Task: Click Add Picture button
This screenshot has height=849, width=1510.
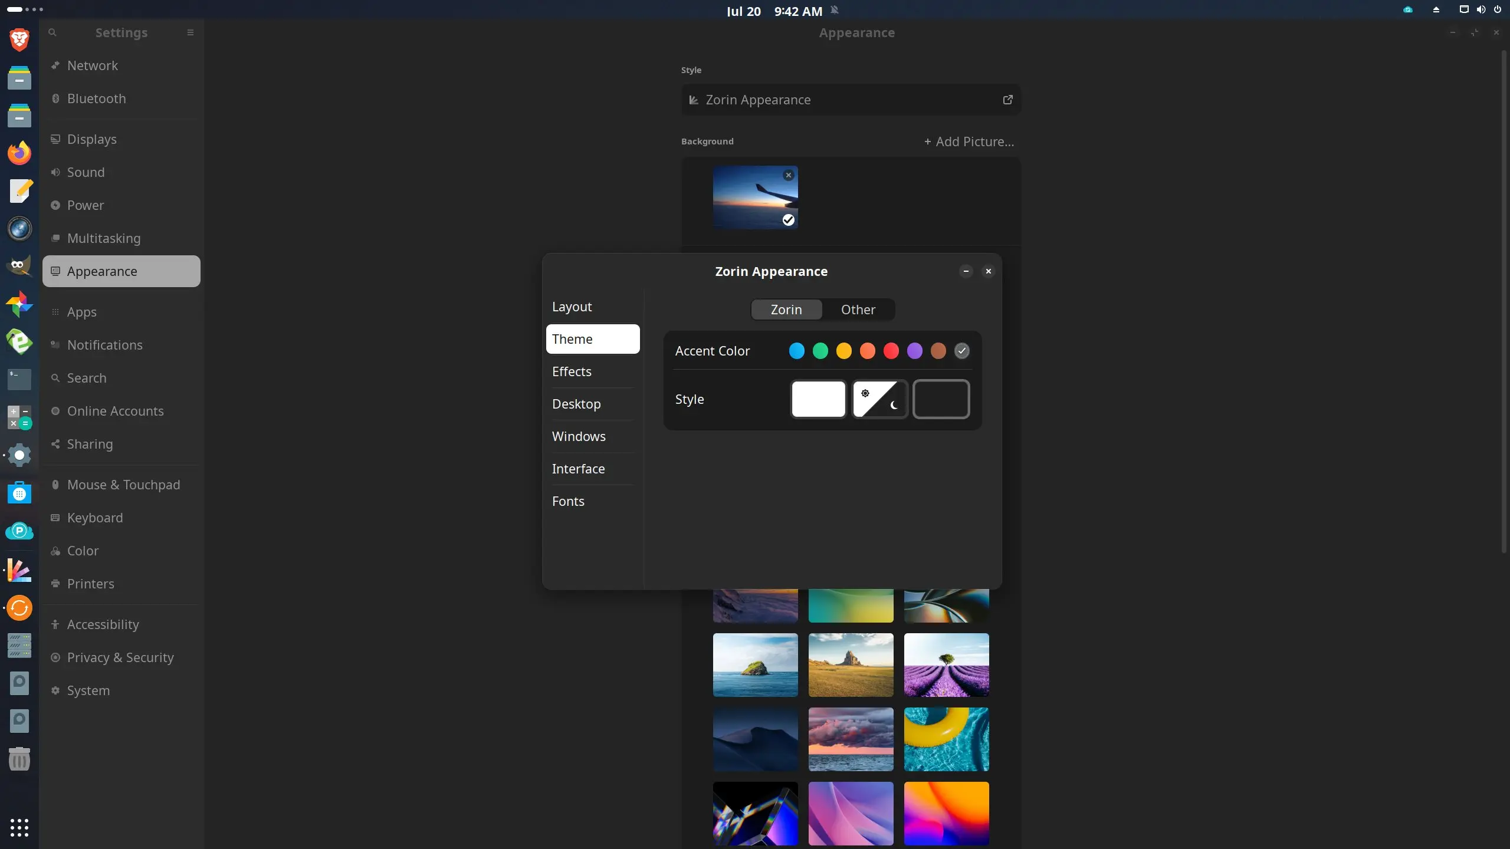Action: tap(969, 141)
